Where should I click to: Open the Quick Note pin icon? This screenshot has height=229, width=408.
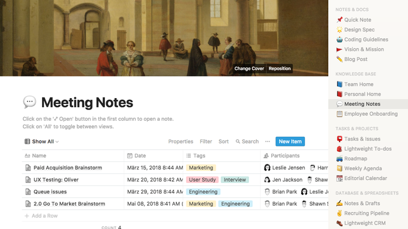340,20
